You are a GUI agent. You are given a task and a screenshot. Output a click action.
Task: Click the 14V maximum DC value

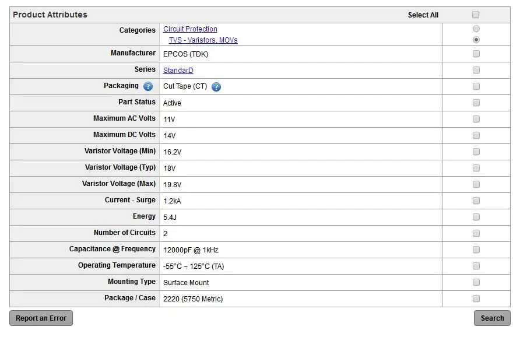click(170, 136)
